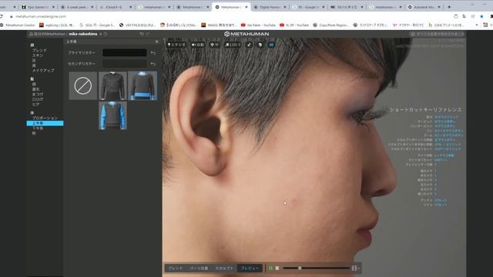Image resolution: width=493 pixels, height=277 pixels.
Task: Open the MetaHuman Creator bookmark
Action: [x=17, y=25]
